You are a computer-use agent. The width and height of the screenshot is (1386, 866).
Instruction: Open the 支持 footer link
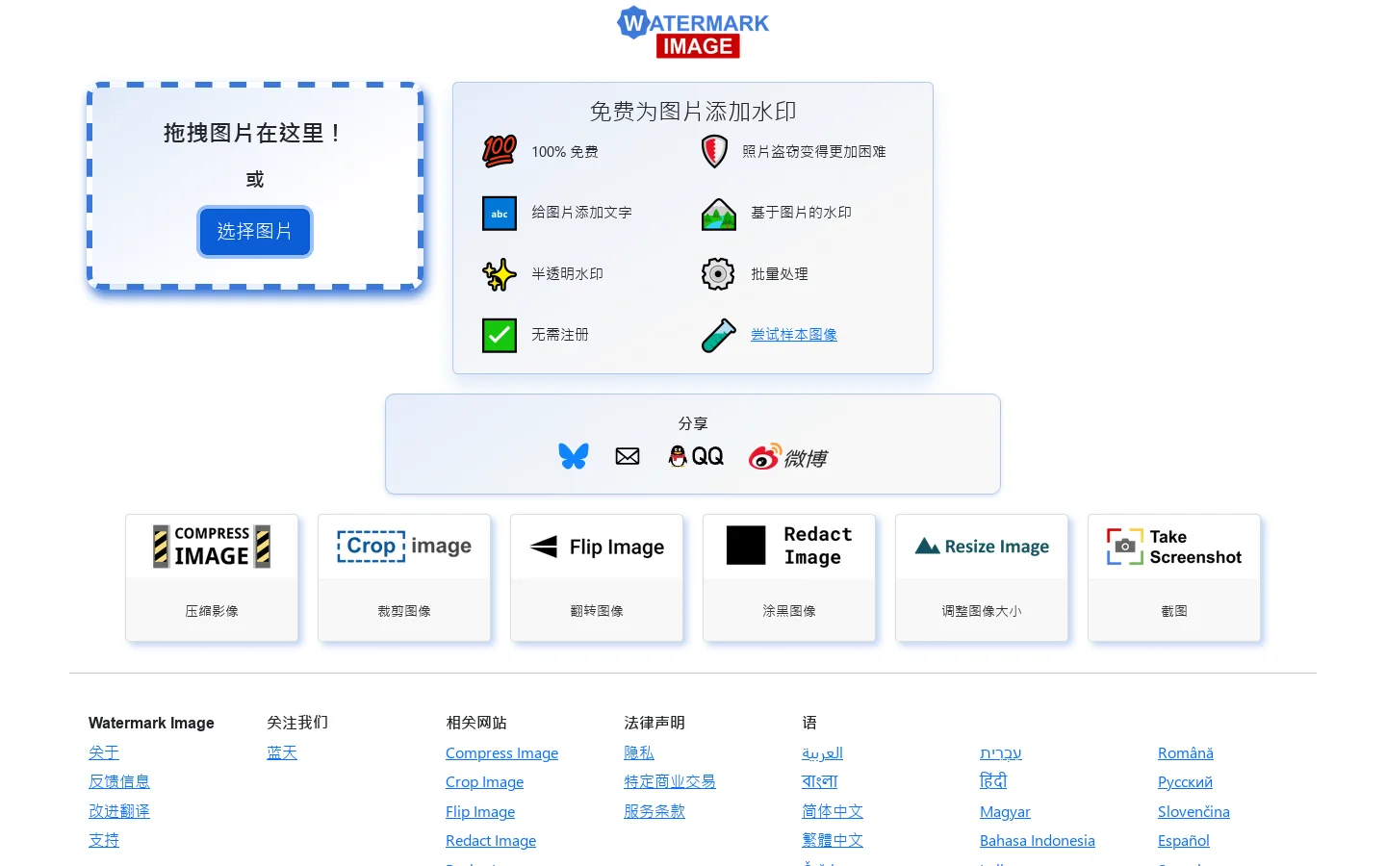[x=104, y=840]
